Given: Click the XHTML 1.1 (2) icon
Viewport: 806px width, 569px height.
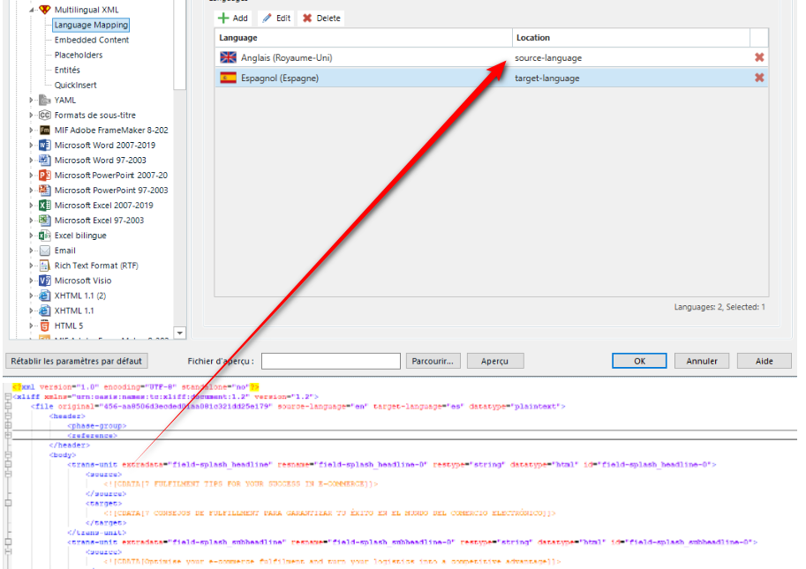Looking at the screenshot, I should (x=45, y=296).
